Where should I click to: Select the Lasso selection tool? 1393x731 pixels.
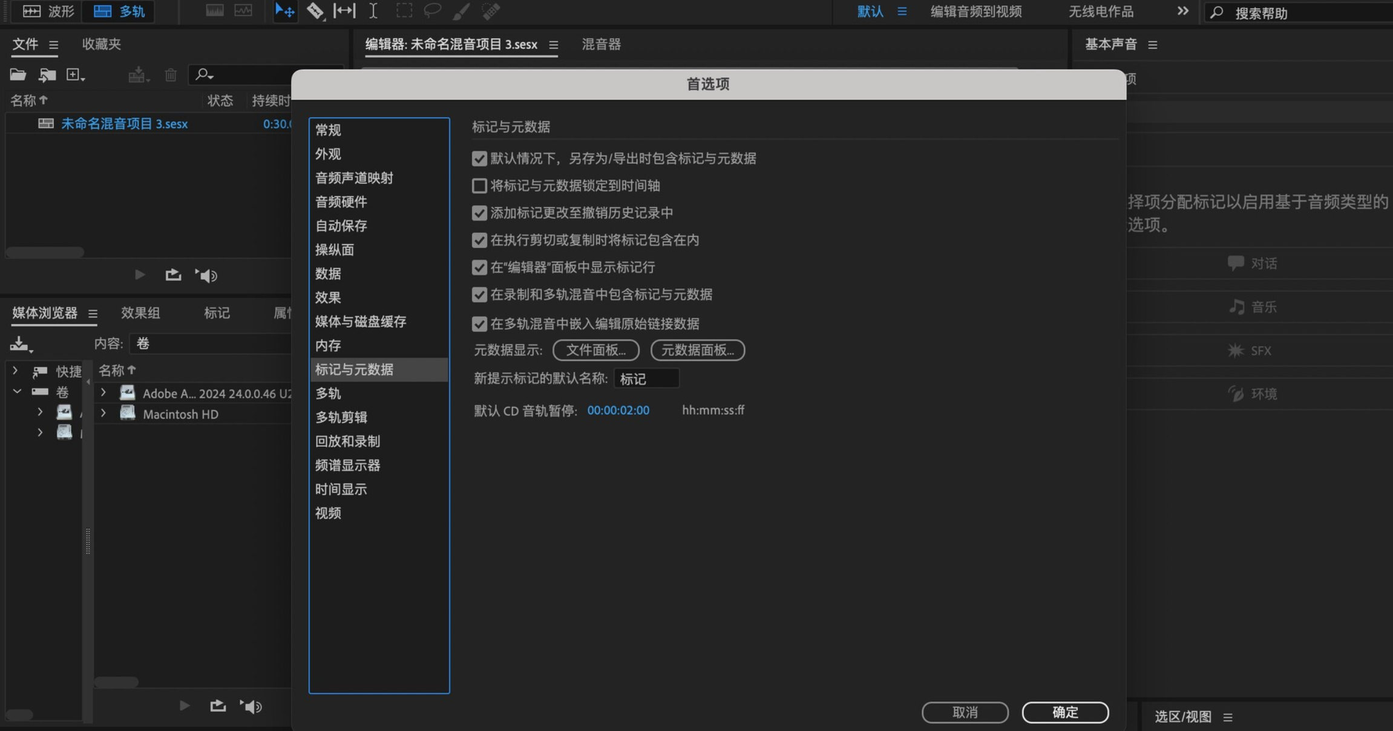tap(432, 11)
